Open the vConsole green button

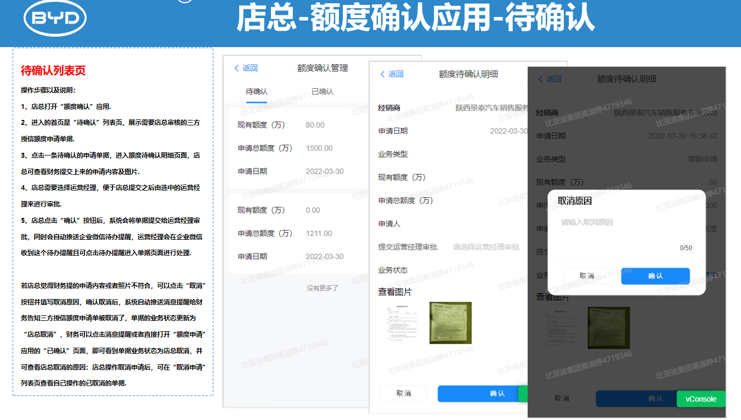[x=701, y=399]
